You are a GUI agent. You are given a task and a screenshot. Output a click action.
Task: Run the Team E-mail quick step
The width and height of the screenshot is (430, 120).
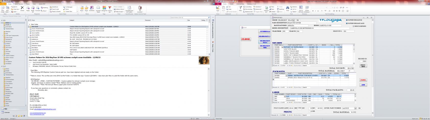tap(55, 9)
